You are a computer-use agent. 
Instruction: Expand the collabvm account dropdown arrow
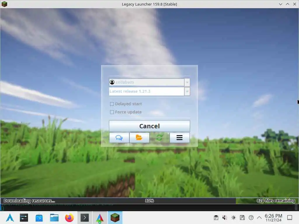pyautogui.click(x=187, y=82)
